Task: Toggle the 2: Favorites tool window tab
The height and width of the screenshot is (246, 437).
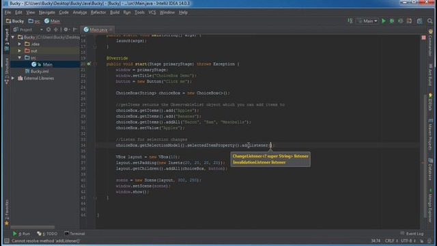Action: pos(7,212)
